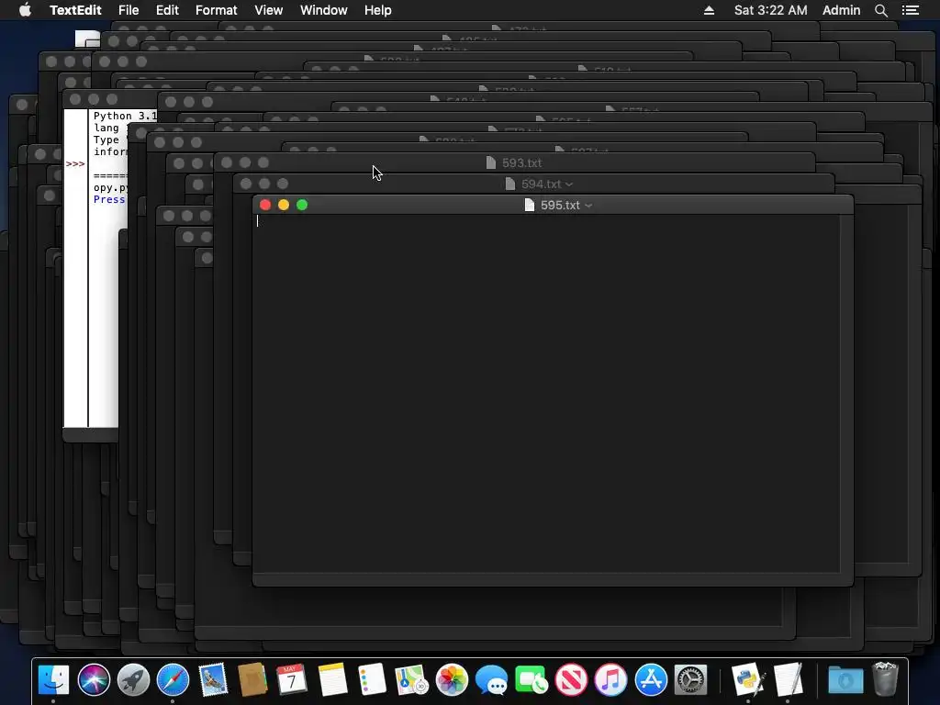940x705 pixels.
Task: Expand 594.txt title dropdown chevron
Action: pyautogui.click(x=569, y=185)
